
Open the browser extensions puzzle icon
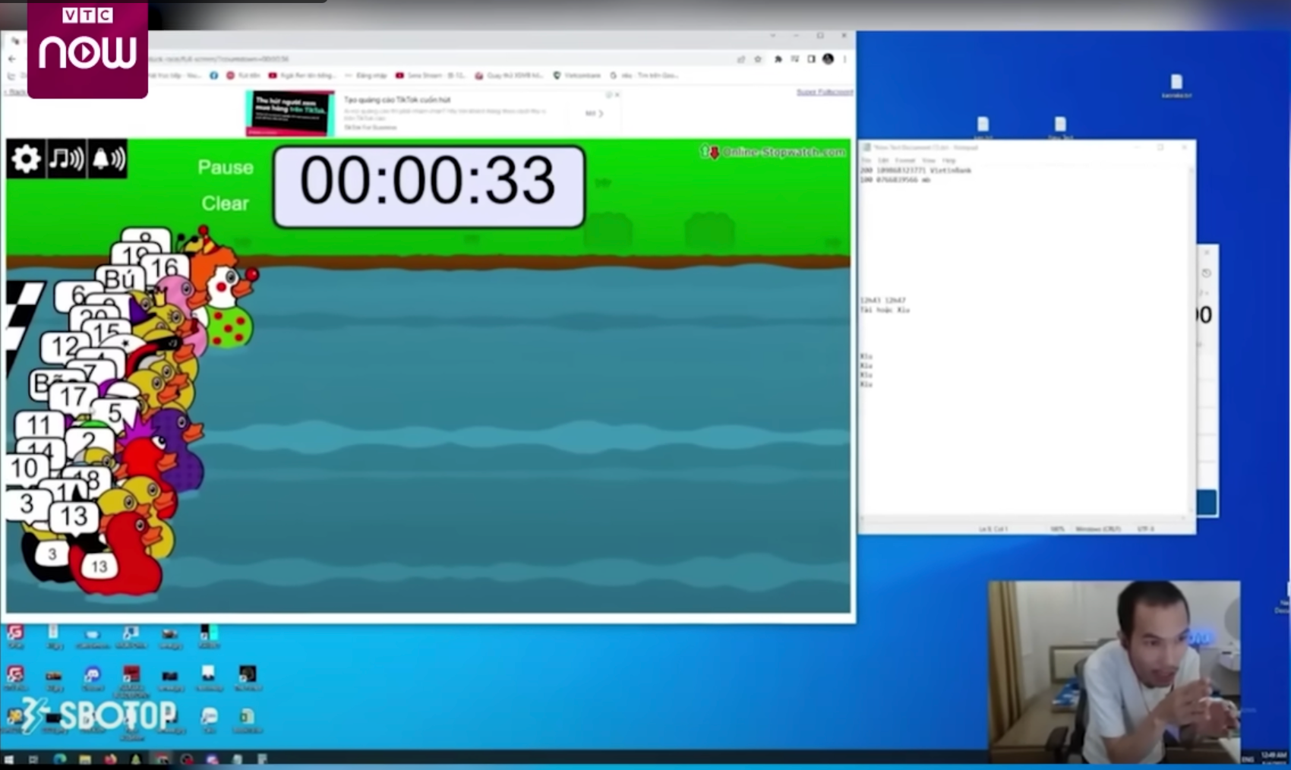[778, 58]
